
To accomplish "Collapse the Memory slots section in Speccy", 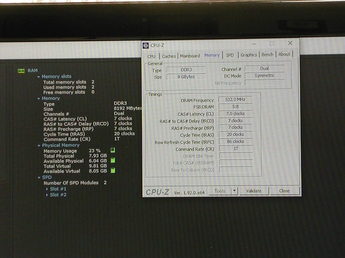I will 39,77.
